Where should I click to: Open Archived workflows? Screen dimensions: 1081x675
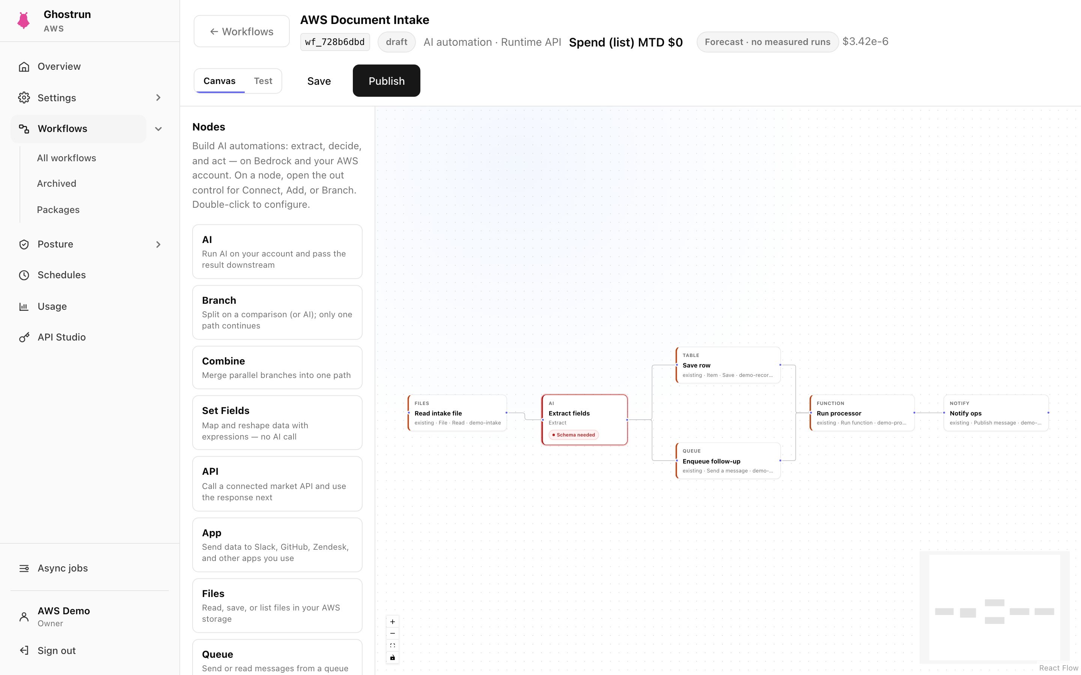[x=57, y=183]
